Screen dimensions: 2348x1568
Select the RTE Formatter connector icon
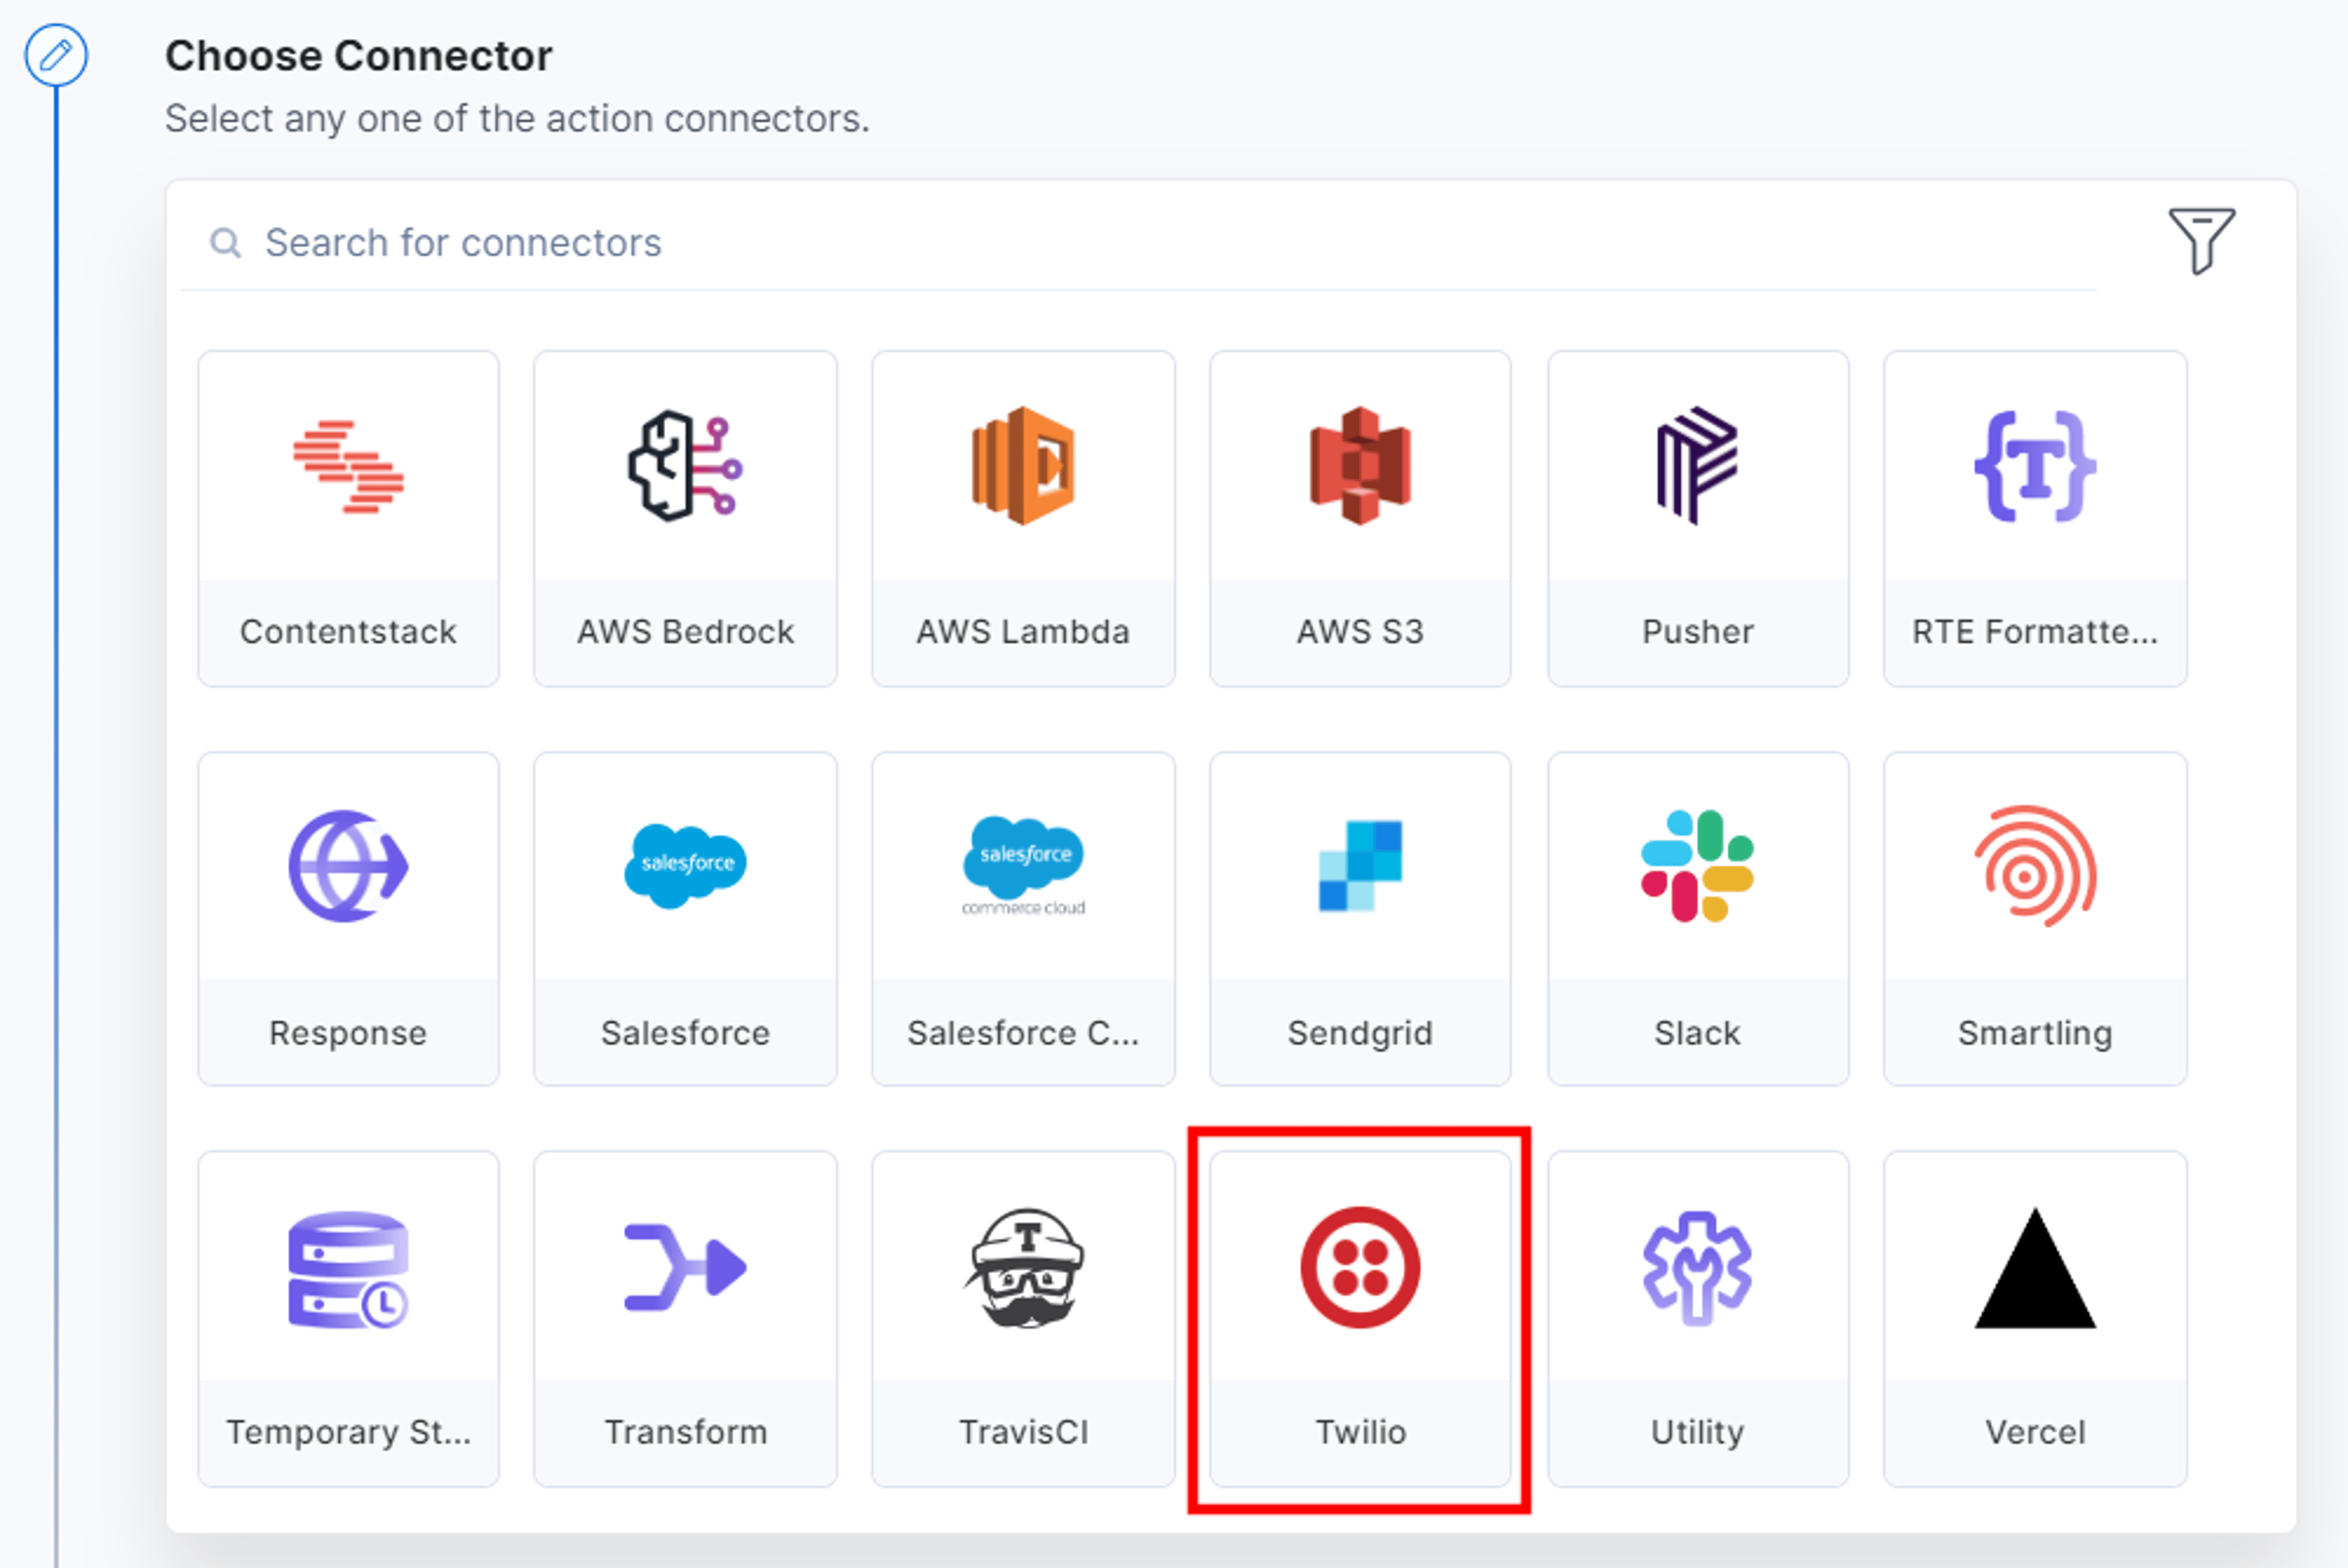click(x=2035, y=466)
